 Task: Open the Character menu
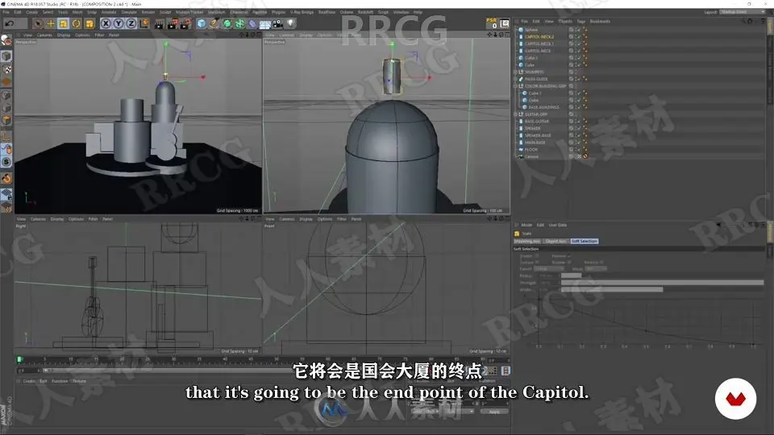[x=239, y=12]
